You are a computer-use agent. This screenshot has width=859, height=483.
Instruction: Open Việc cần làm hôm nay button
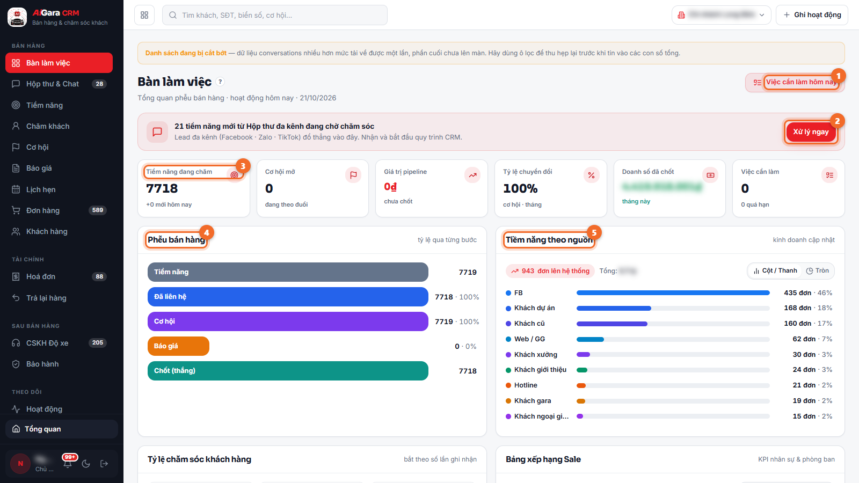click(795, 82)
